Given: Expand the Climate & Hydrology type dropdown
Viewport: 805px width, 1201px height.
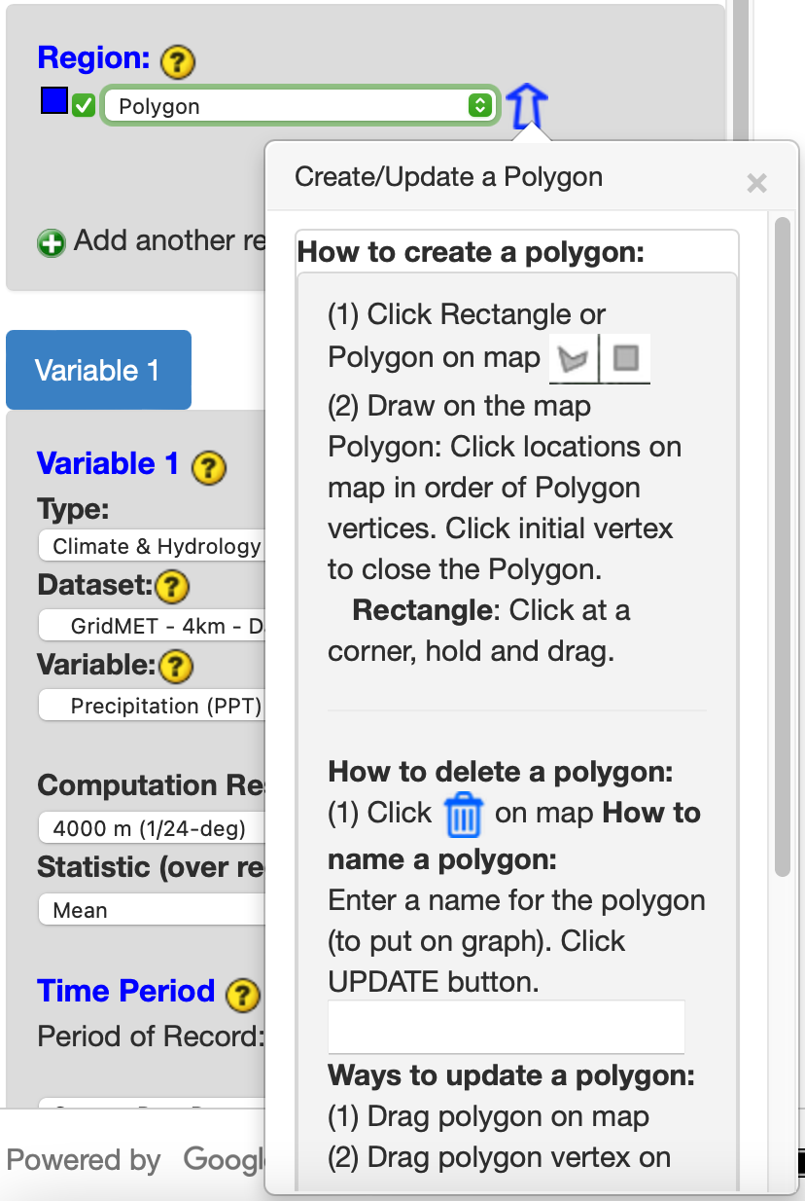Looking at the screenshot, I should [153, 547].
